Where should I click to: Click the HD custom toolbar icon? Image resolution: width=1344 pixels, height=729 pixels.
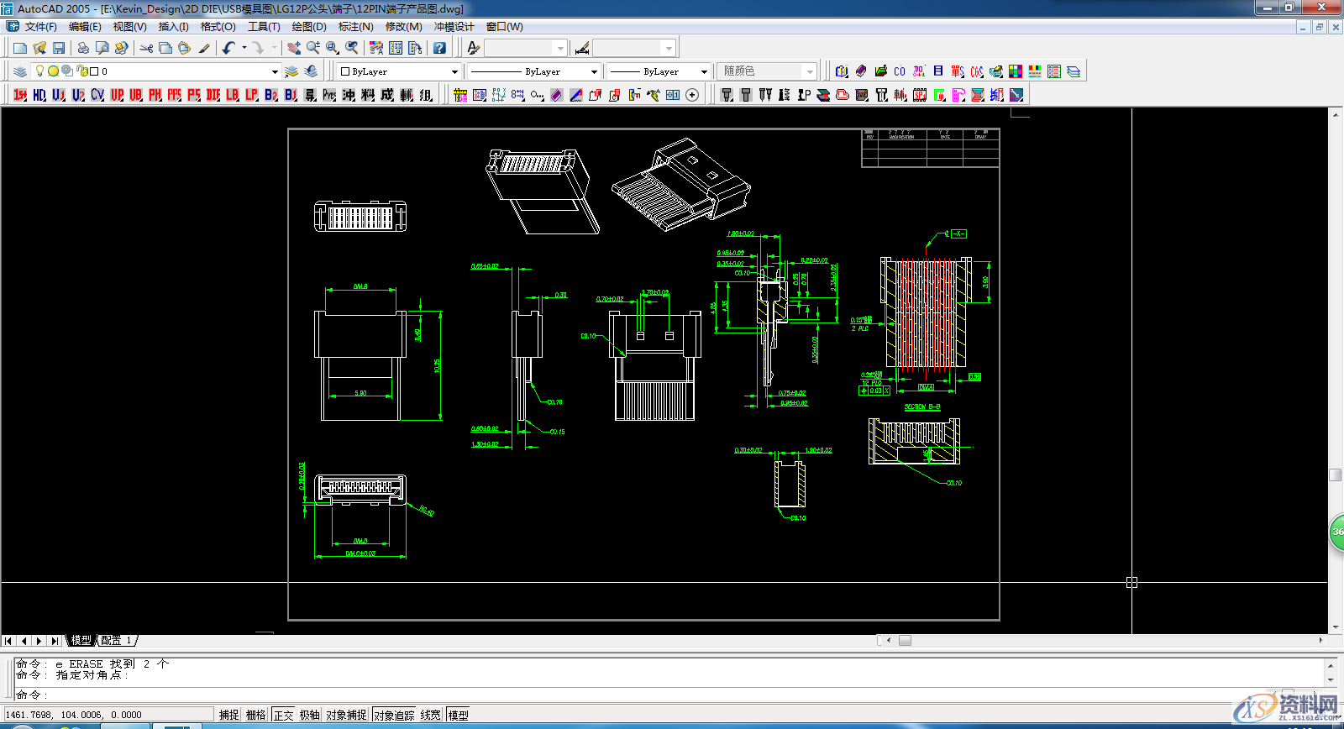tap(39, 95)
